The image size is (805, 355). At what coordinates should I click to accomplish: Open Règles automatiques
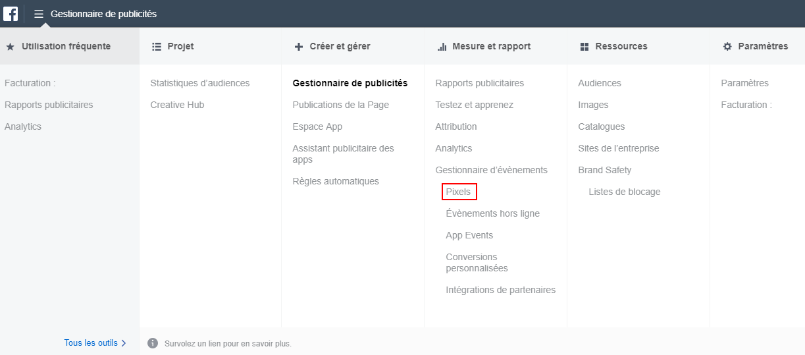pyautogui.click(x=336, y=181)
